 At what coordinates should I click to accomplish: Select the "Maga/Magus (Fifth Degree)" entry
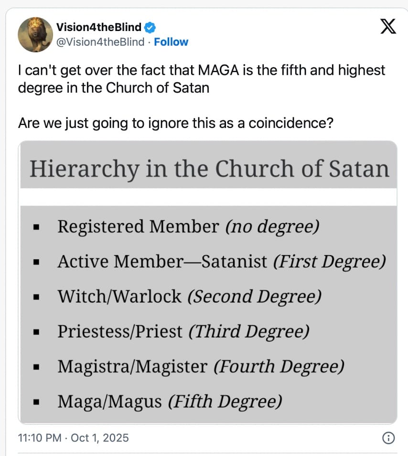(x=169, y=402)
